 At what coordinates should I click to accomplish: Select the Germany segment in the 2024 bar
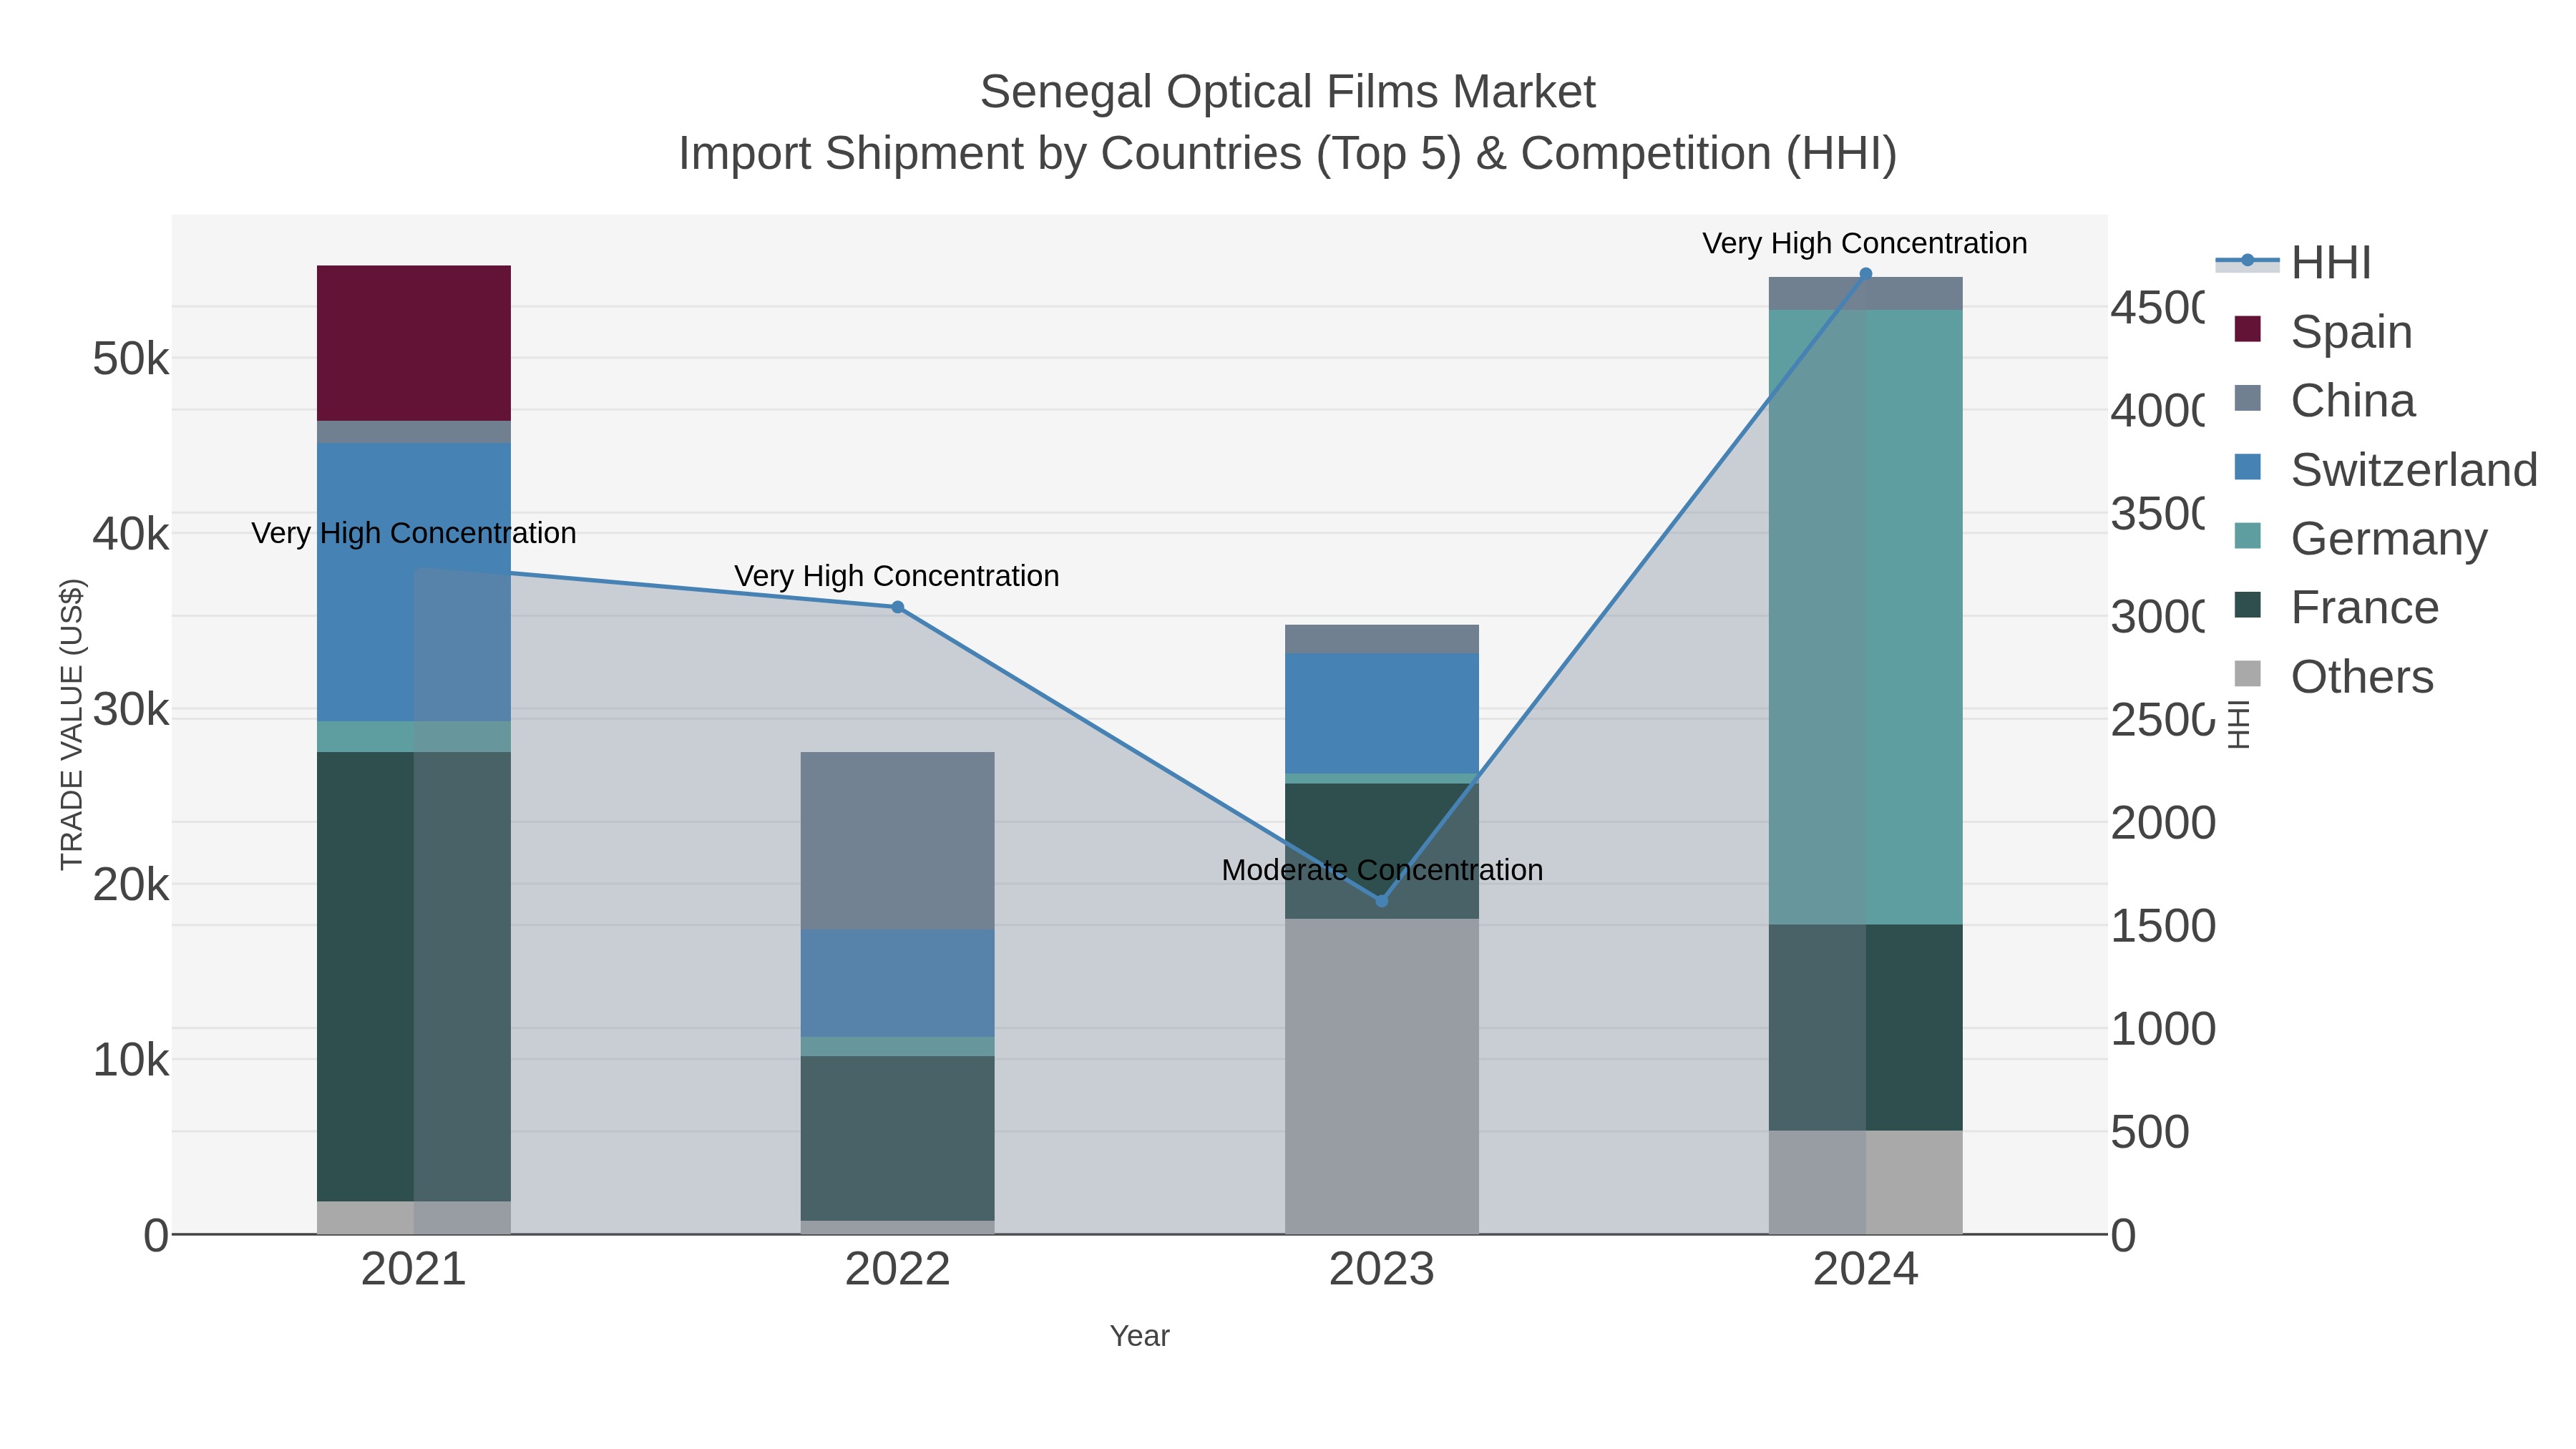click(1865, 617)
